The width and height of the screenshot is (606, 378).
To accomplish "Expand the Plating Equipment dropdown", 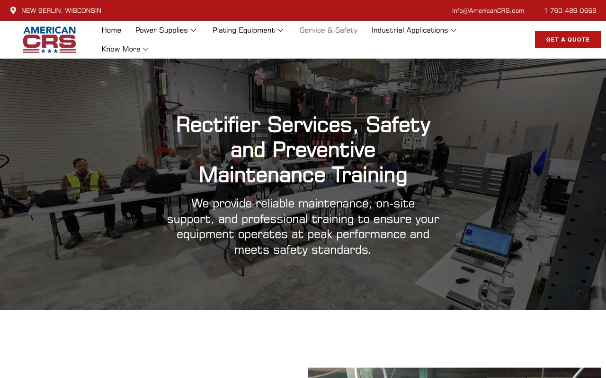I will [x=243, y=30].
